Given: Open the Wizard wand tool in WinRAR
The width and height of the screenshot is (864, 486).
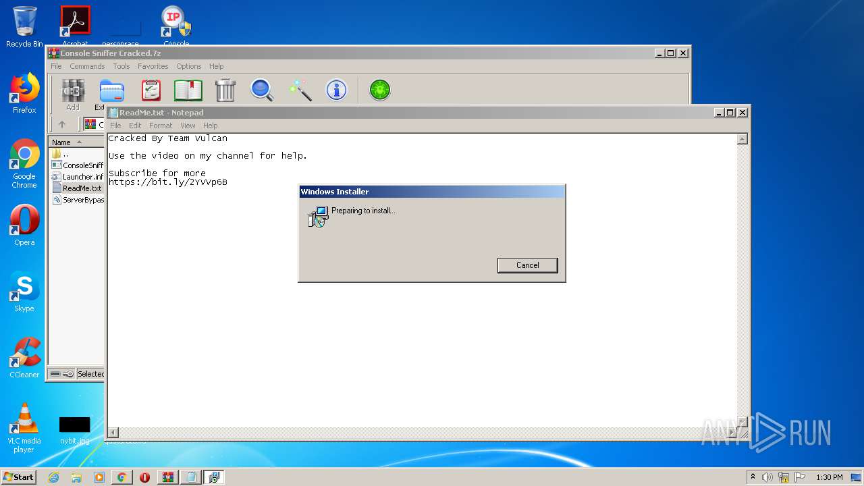Looking at the screenshot, I should point(300,90).
